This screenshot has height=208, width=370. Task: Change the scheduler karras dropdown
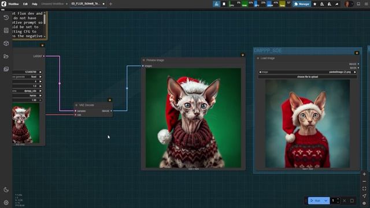[x=27, y=95]
